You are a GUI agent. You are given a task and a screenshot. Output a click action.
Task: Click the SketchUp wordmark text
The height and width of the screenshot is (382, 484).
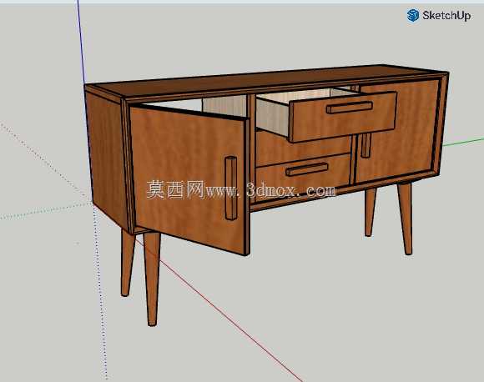(x=446, y=15)
